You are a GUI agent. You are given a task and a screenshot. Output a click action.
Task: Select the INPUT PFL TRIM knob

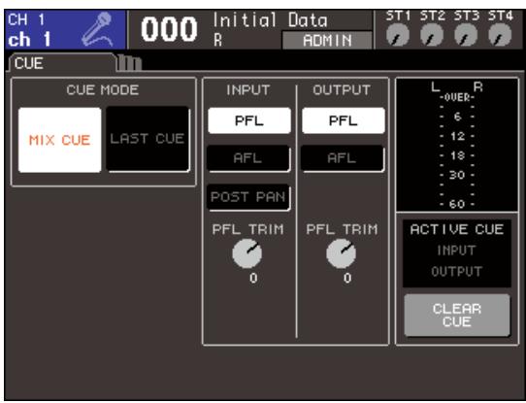click(247, 253)
